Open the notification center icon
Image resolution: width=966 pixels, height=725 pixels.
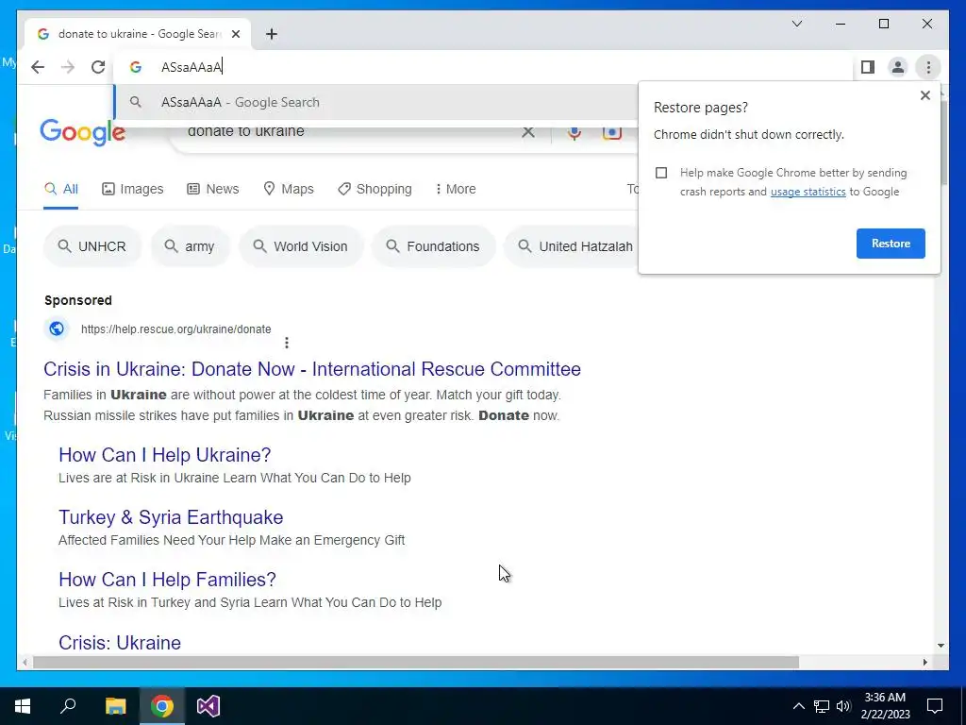coord(935,706)
